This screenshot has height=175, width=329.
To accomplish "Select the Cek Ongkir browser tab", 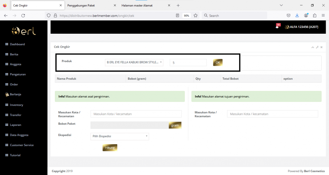I will (38, 5).
